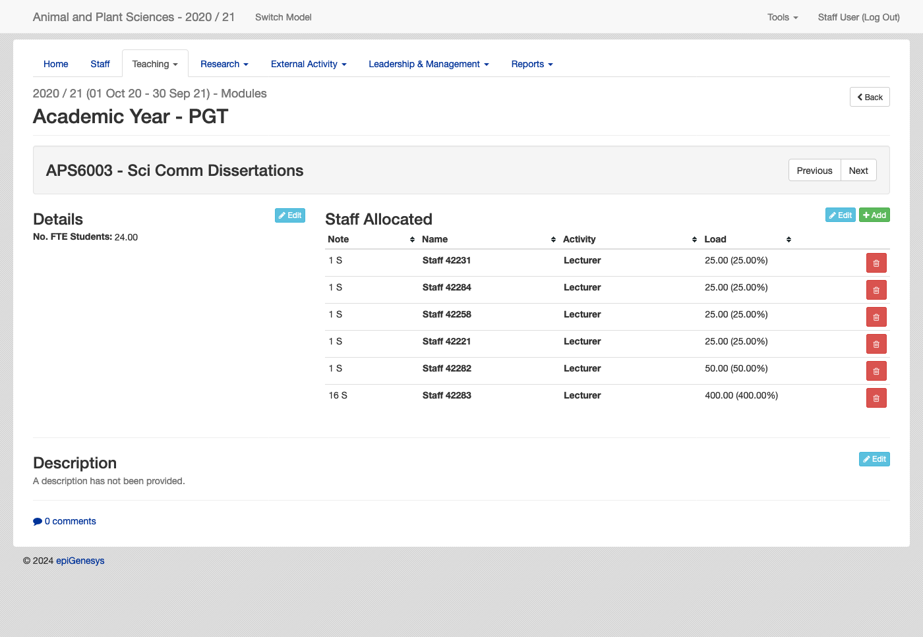Delete Staff 42284 allocation with trash icon
This screenshot has height=637, width=923.
876,290
